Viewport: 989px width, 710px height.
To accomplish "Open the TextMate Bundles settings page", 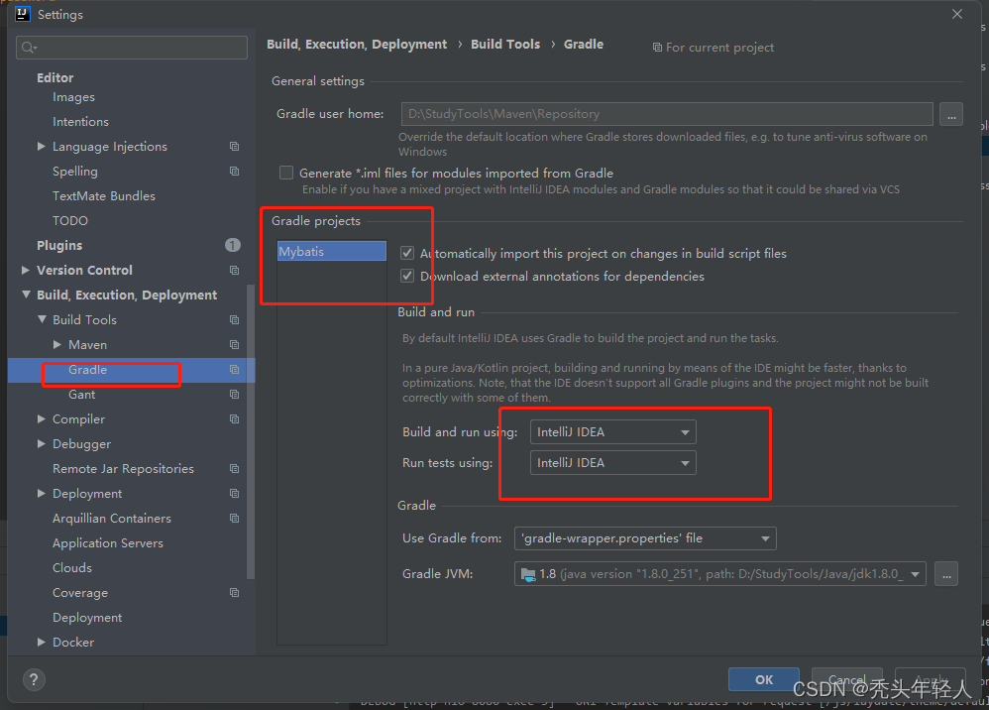I will pyautogui.click(x=103, y=196).
